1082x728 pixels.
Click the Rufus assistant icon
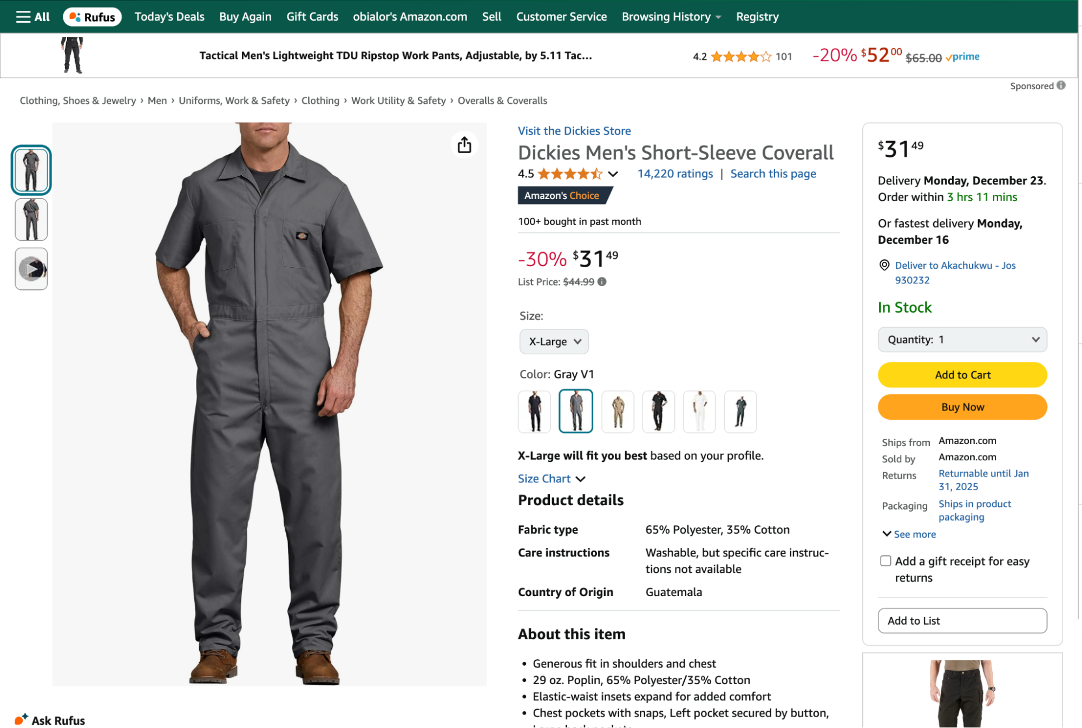coord(74,17)
